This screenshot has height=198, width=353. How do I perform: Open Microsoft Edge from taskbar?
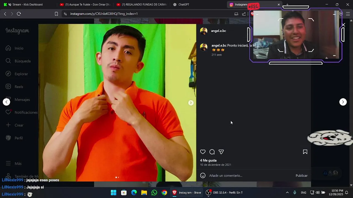coord(134,193)
